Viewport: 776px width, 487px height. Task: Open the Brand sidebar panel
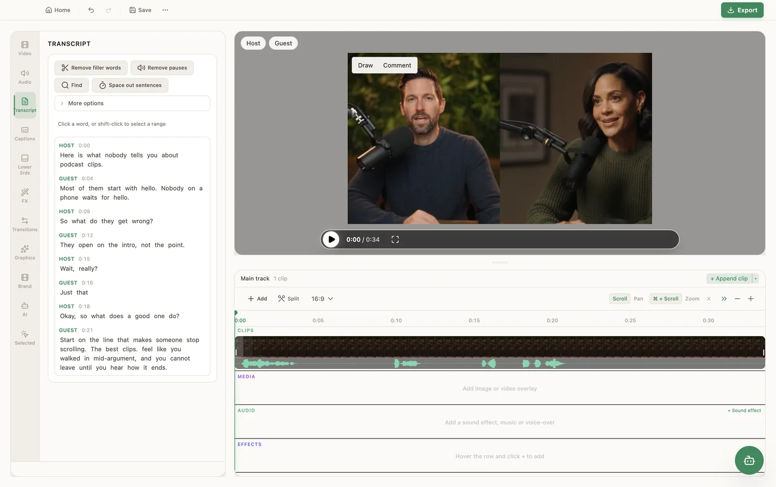[25, 281]
